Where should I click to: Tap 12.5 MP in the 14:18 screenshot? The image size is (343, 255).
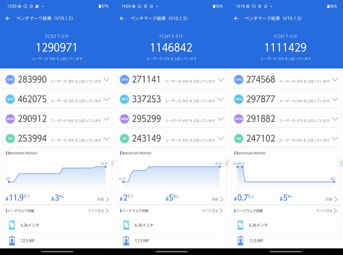[256, 240]
